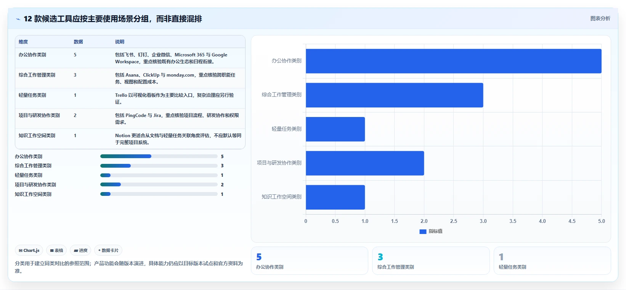Click value 3 in the 综合工作管理类别 table row
Screen dimensions: 626x290
(x=75, y=75)
